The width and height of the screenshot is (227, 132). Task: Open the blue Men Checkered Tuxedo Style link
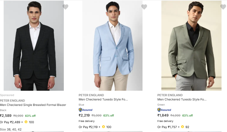(103, 99)
